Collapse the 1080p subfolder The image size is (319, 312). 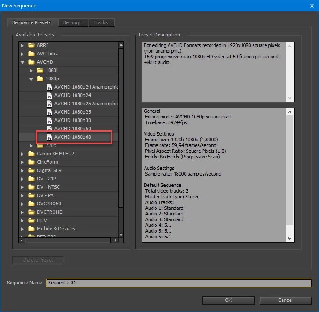coord(31,79)
